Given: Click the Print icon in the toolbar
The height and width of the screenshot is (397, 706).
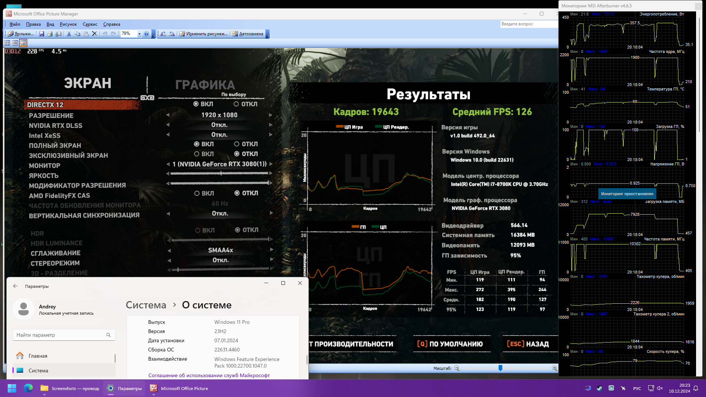Looking at the screenshot, I should pyautogui.click(x=50, y=34).
